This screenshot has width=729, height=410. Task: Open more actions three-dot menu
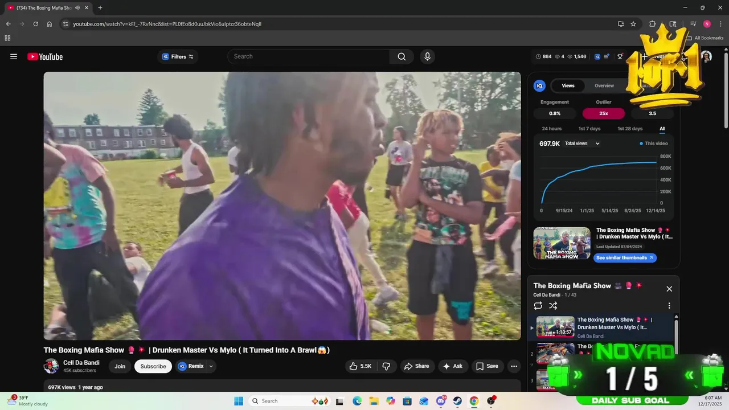click(x=514, y=366)
